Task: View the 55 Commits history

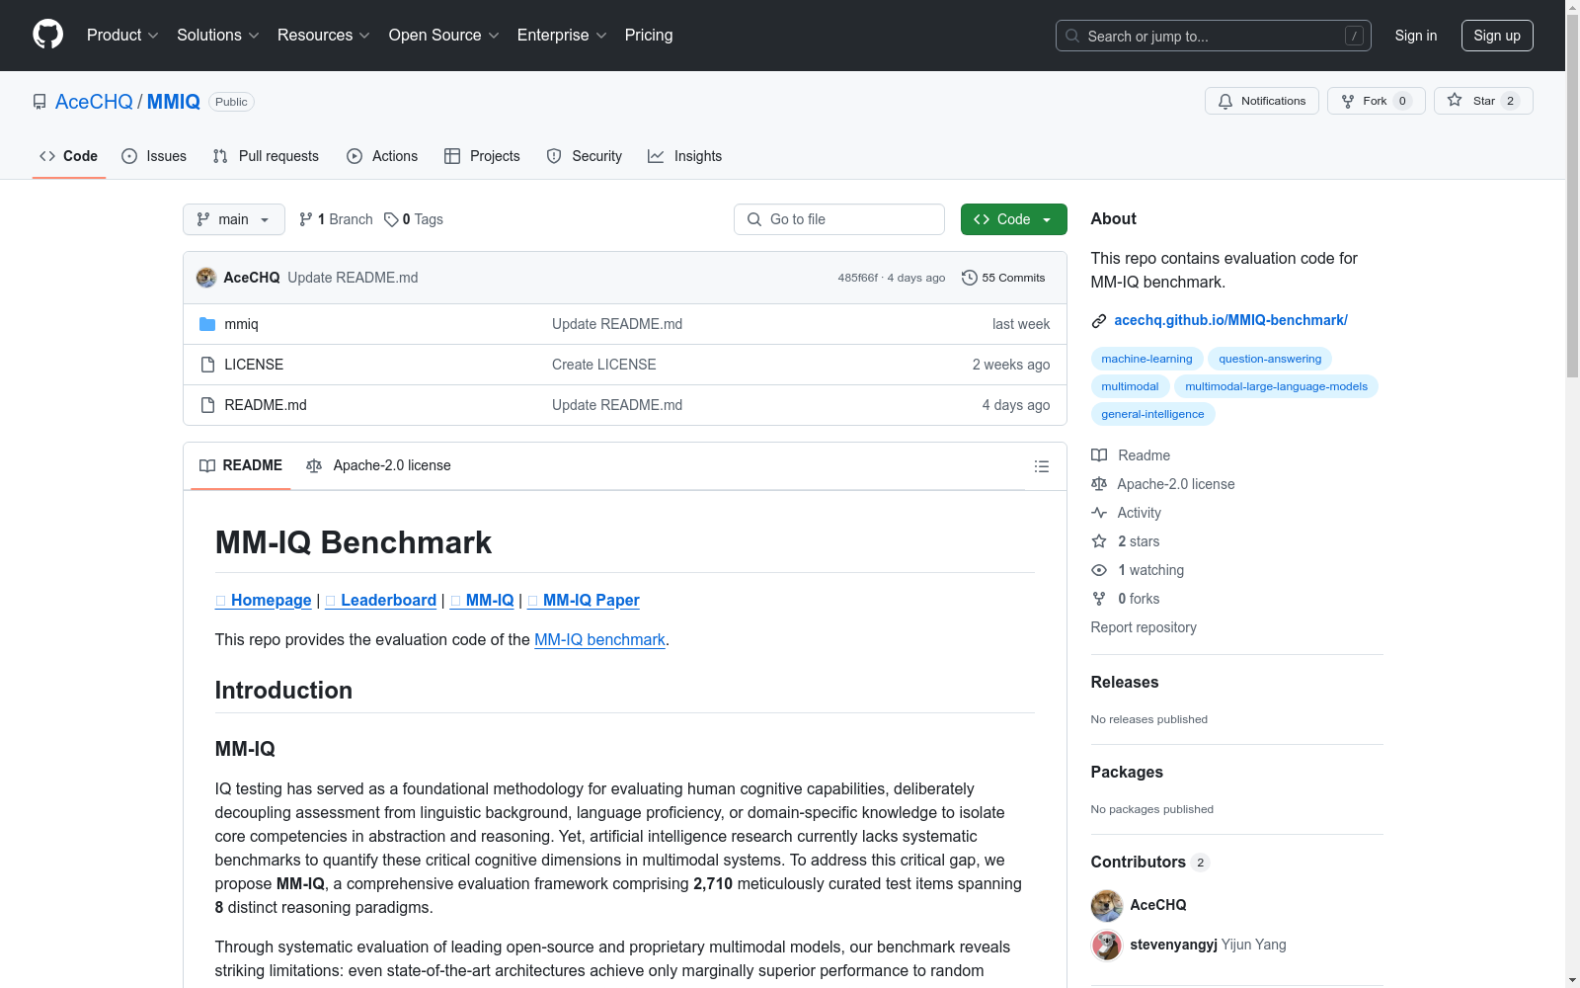Action: pyautogui.click(x=1003, y=278)
